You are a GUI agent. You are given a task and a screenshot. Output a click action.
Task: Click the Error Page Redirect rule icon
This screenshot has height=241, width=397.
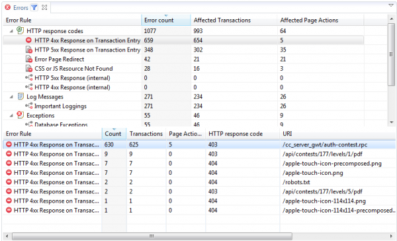click(x=29, y=59)
